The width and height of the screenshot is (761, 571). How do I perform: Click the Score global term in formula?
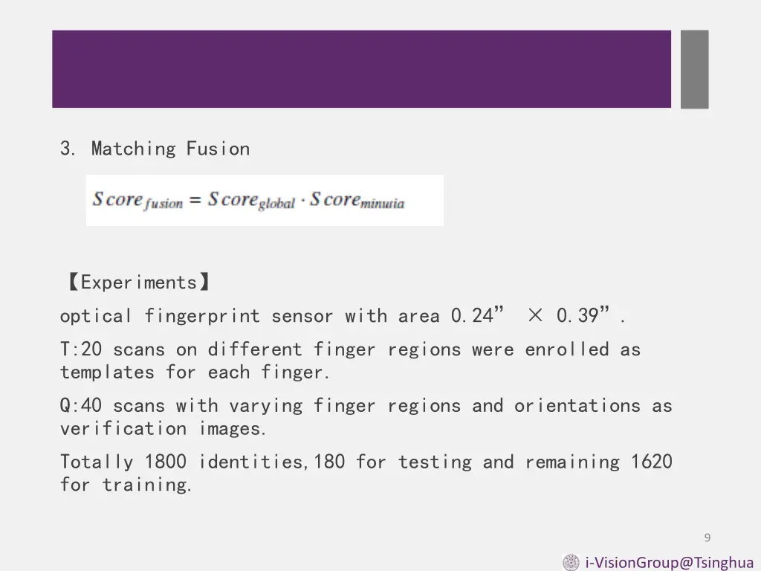[251, 200]
